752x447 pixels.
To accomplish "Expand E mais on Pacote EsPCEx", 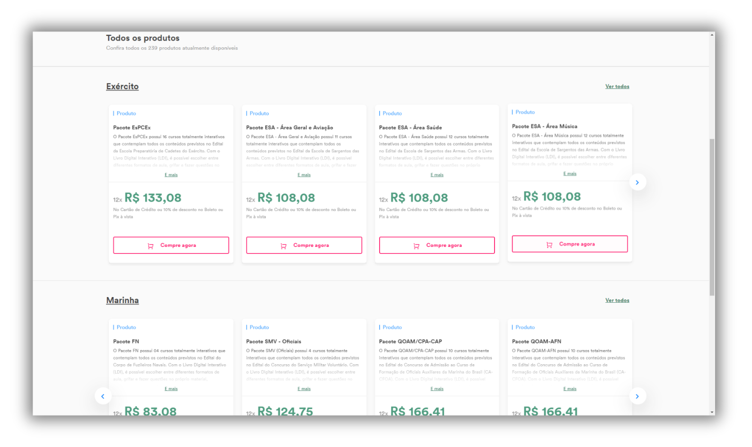I will pyautogui.click(x=171, y=175).
